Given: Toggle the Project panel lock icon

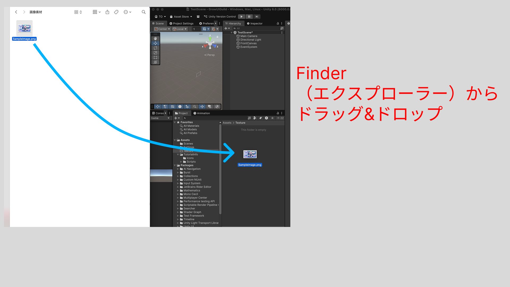Looking at the screenshot, I should tap(278, 113).
